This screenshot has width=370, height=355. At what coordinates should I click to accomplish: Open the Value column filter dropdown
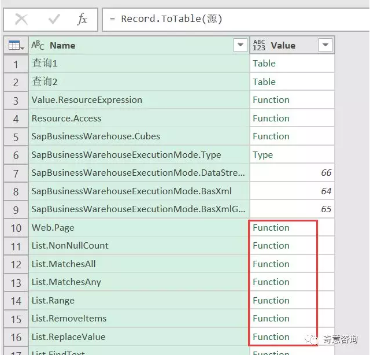(325, 45)
